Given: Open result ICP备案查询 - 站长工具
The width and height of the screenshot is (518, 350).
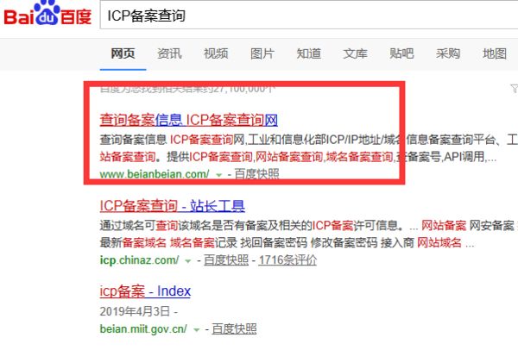Looking at the screenshot, I should pos(172,206).
